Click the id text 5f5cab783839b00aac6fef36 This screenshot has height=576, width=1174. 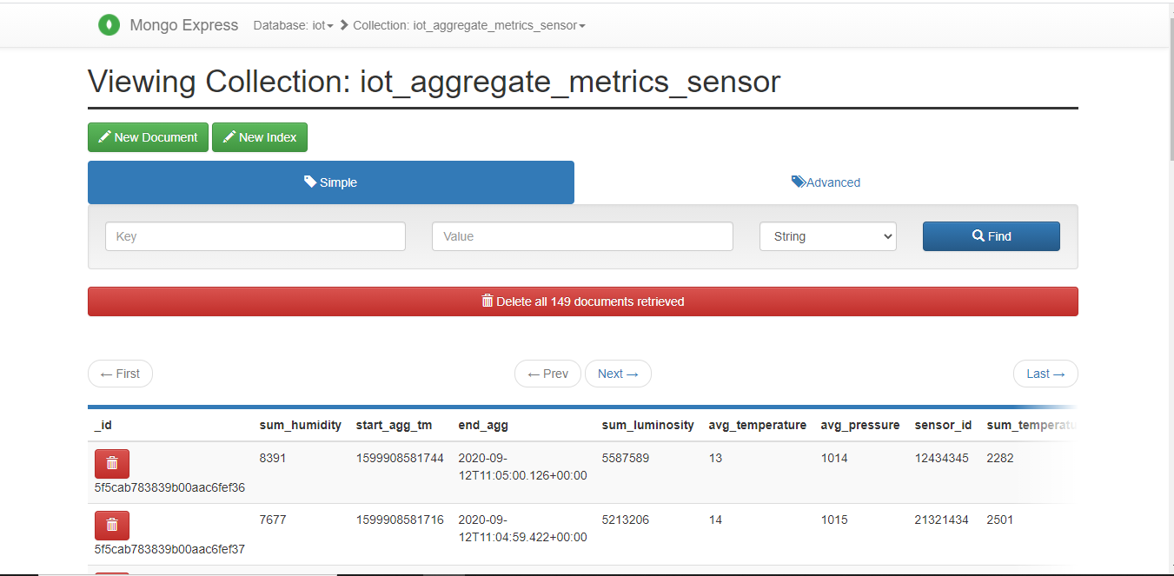coord(169,488)
